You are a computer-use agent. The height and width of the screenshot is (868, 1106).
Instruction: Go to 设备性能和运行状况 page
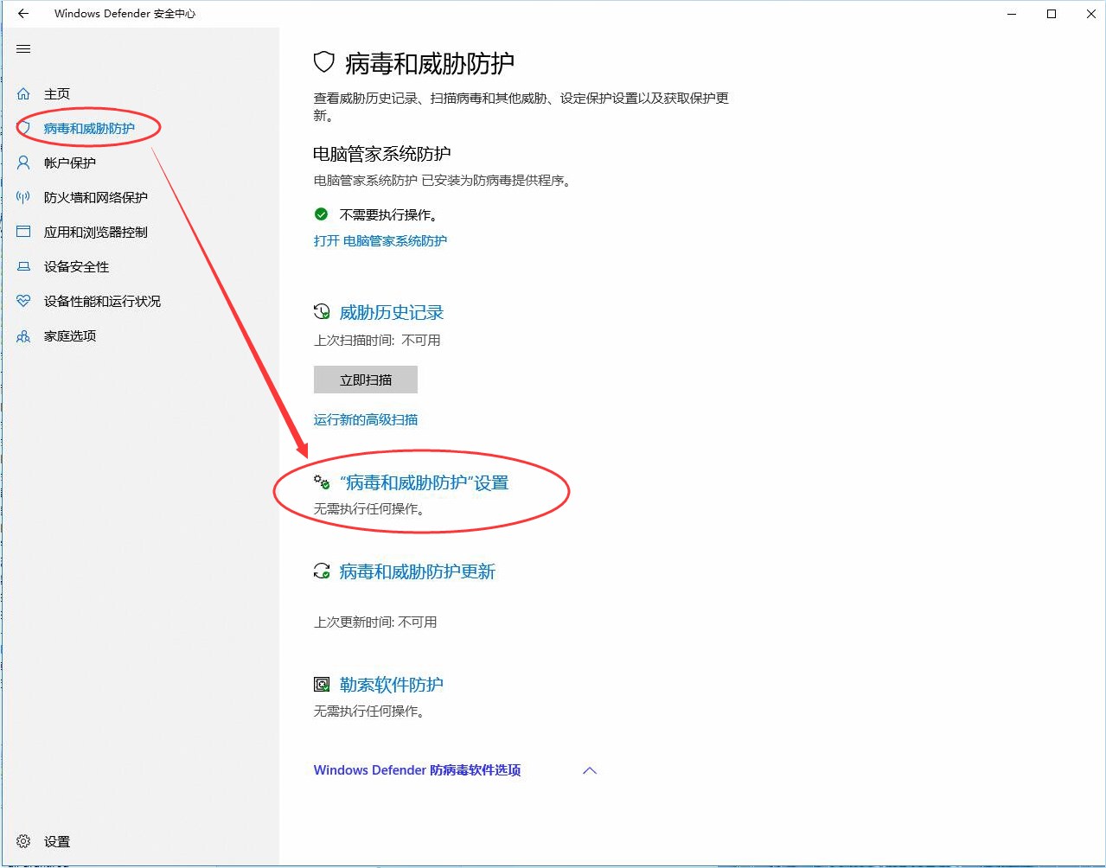102,301
